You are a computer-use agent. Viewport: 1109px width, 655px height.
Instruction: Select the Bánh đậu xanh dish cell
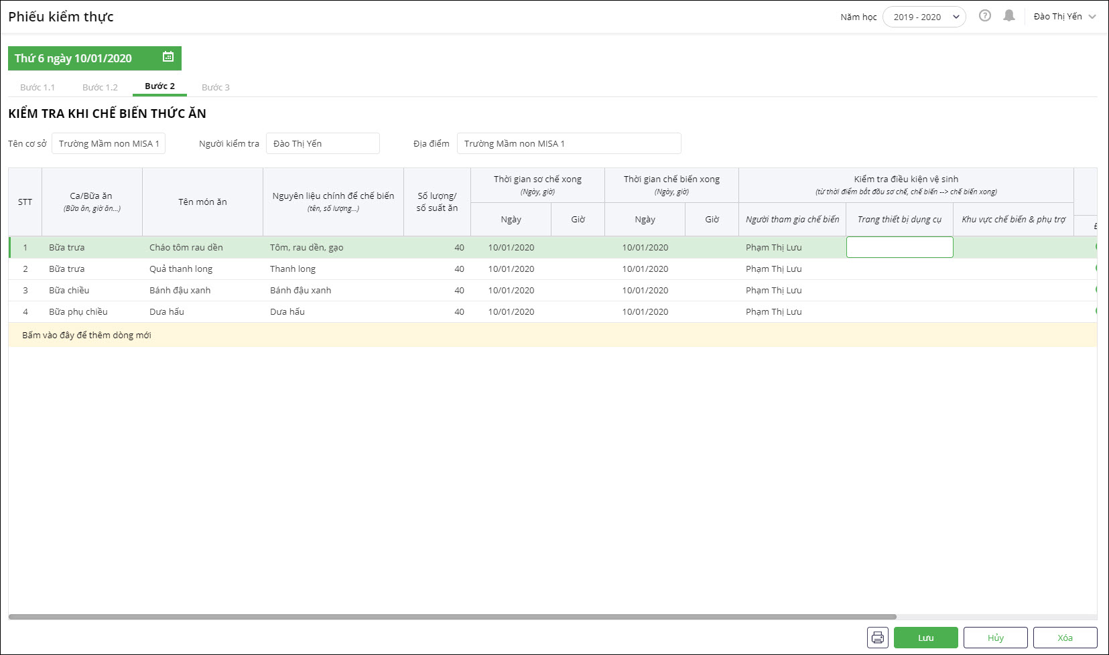pyautogui.click(x=180, y=290)
